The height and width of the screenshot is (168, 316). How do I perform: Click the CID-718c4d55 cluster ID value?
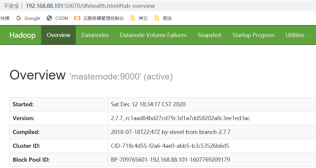click(x=170, y=146)
